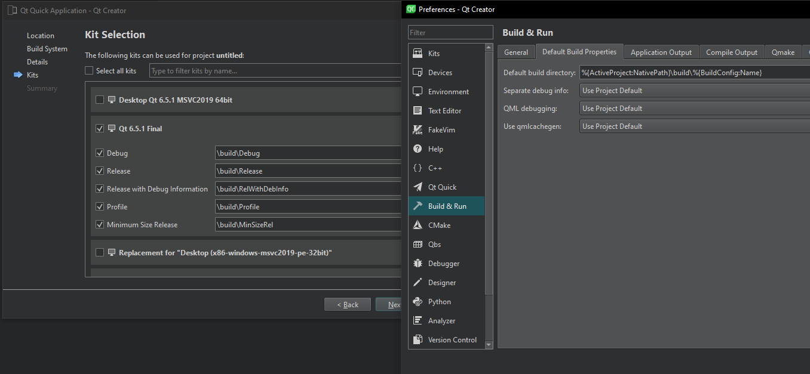Open the Compile Output tab
Image resolution: width=810 pixels, height=374 pixels.
pyautogui.click(x=732, y=52)
